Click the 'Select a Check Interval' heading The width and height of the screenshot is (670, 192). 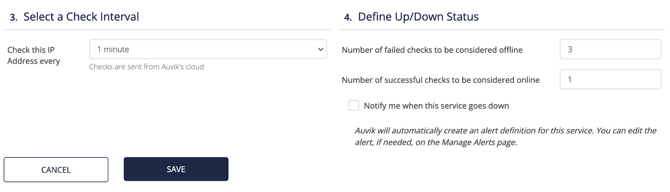[x=81, y=17]
